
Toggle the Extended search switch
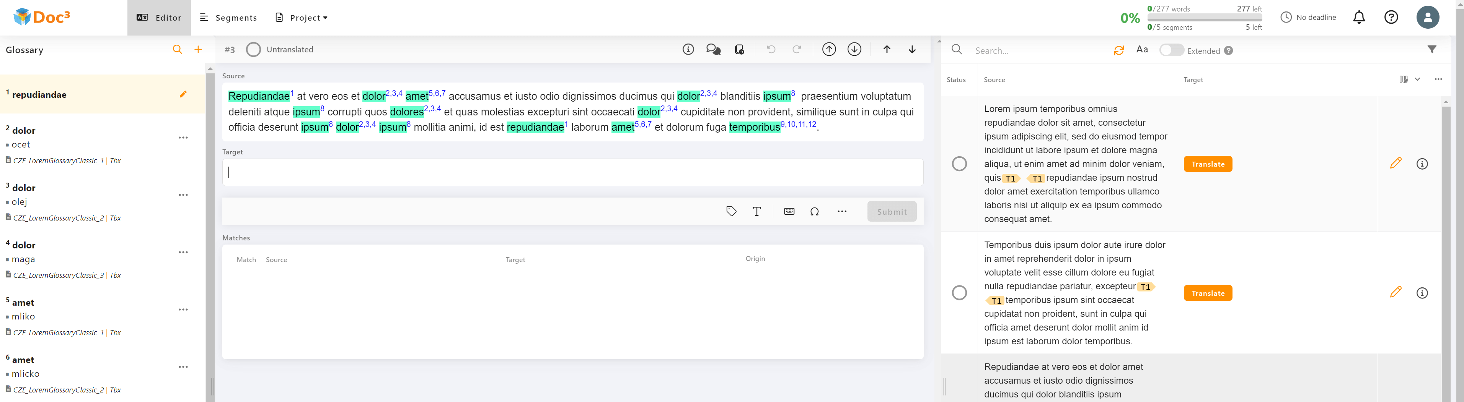click(x=1171, y=50)
